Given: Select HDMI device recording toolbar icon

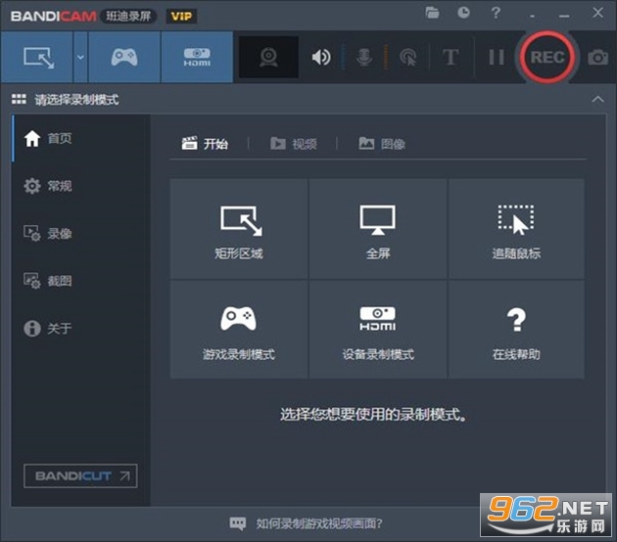Looking at the screenshot, I should [197, 57].
